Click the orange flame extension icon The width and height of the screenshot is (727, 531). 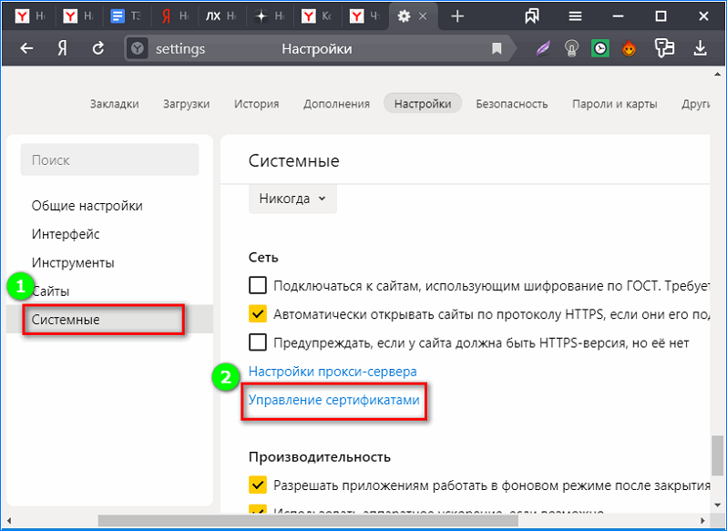[x=629, y=48]
